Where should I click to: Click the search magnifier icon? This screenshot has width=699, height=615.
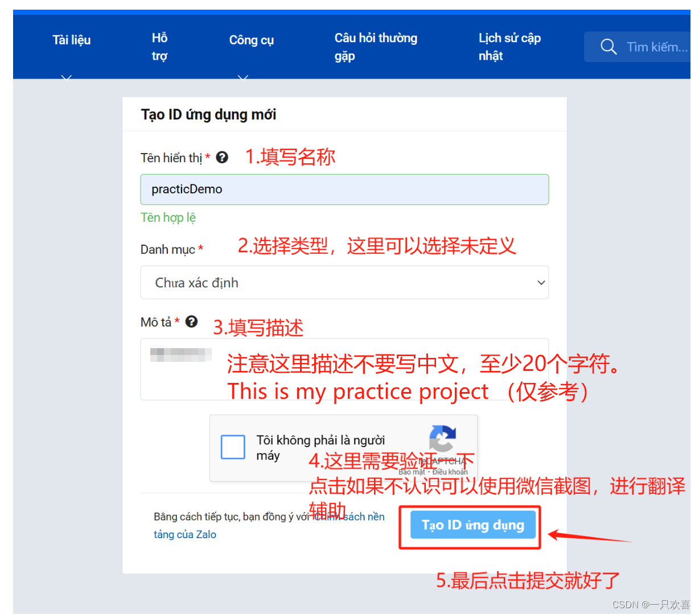pyautogui.click(x=608, y=47)
